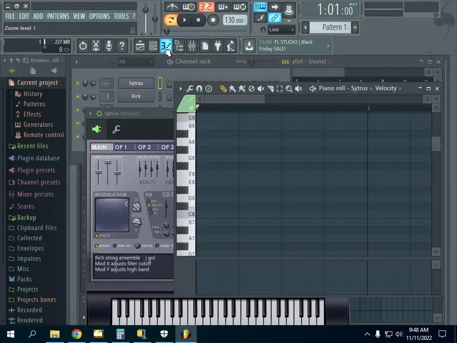Open the Sytrus plugin menu arrow
The height and width of the screenshot is (343, 457).
click(91, 113)
